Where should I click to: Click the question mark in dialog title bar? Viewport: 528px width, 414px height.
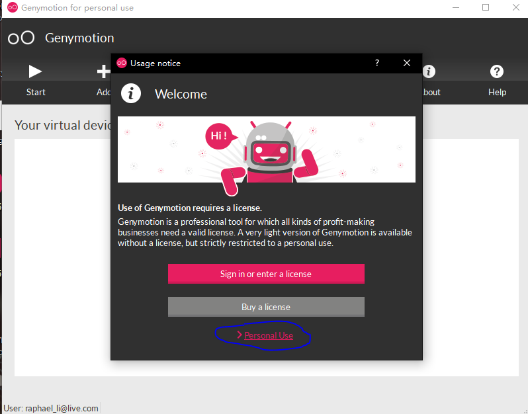click(377, 63)
